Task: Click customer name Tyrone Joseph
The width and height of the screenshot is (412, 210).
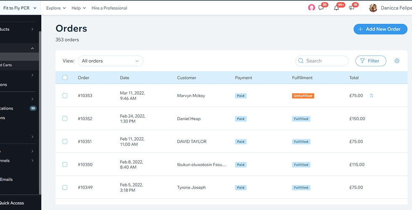Action: [x=191, y=187]
